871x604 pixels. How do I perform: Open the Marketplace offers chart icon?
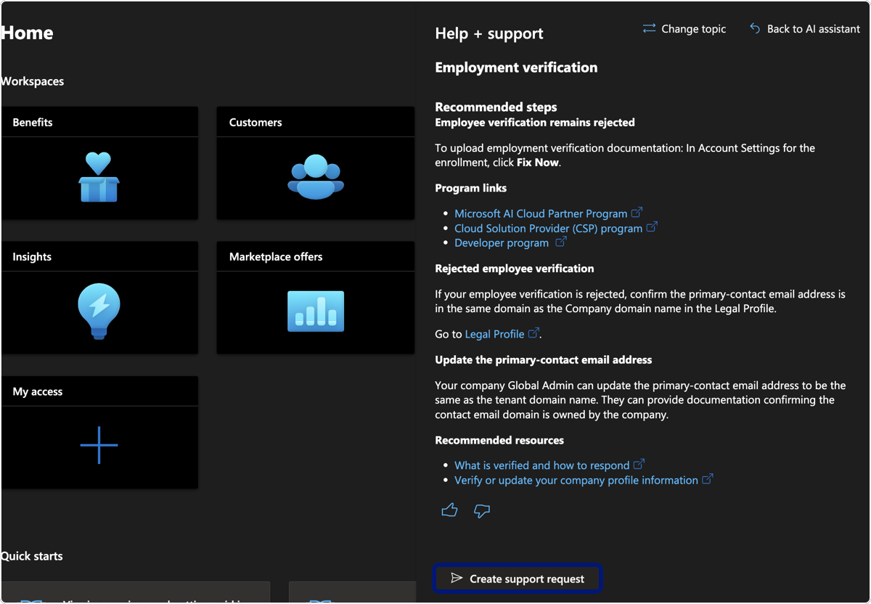pyautogui.click(x=316, y=311)
